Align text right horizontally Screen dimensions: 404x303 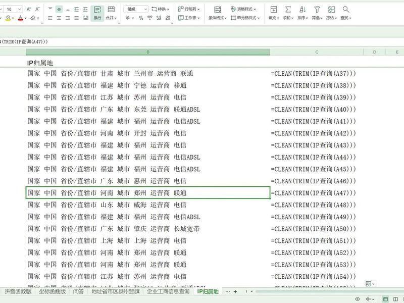pos(68,18)
